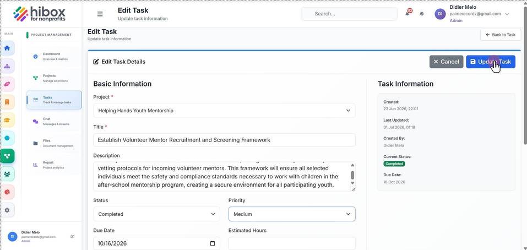This screenshot has width=527, height=250.
Task: Click the Basic Information heading
Action: (122, 84)
